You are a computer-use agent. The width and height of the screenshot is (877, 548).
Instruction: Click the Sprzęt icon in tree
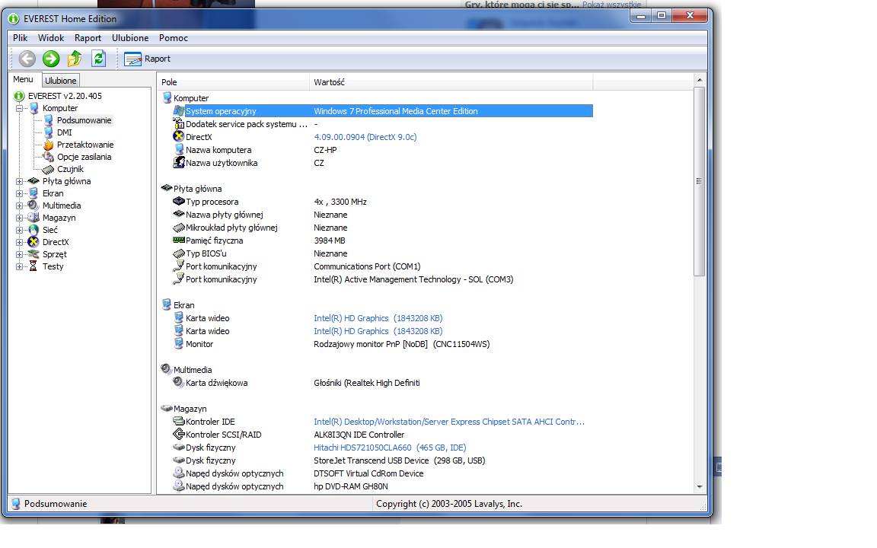tap(33, 254)
